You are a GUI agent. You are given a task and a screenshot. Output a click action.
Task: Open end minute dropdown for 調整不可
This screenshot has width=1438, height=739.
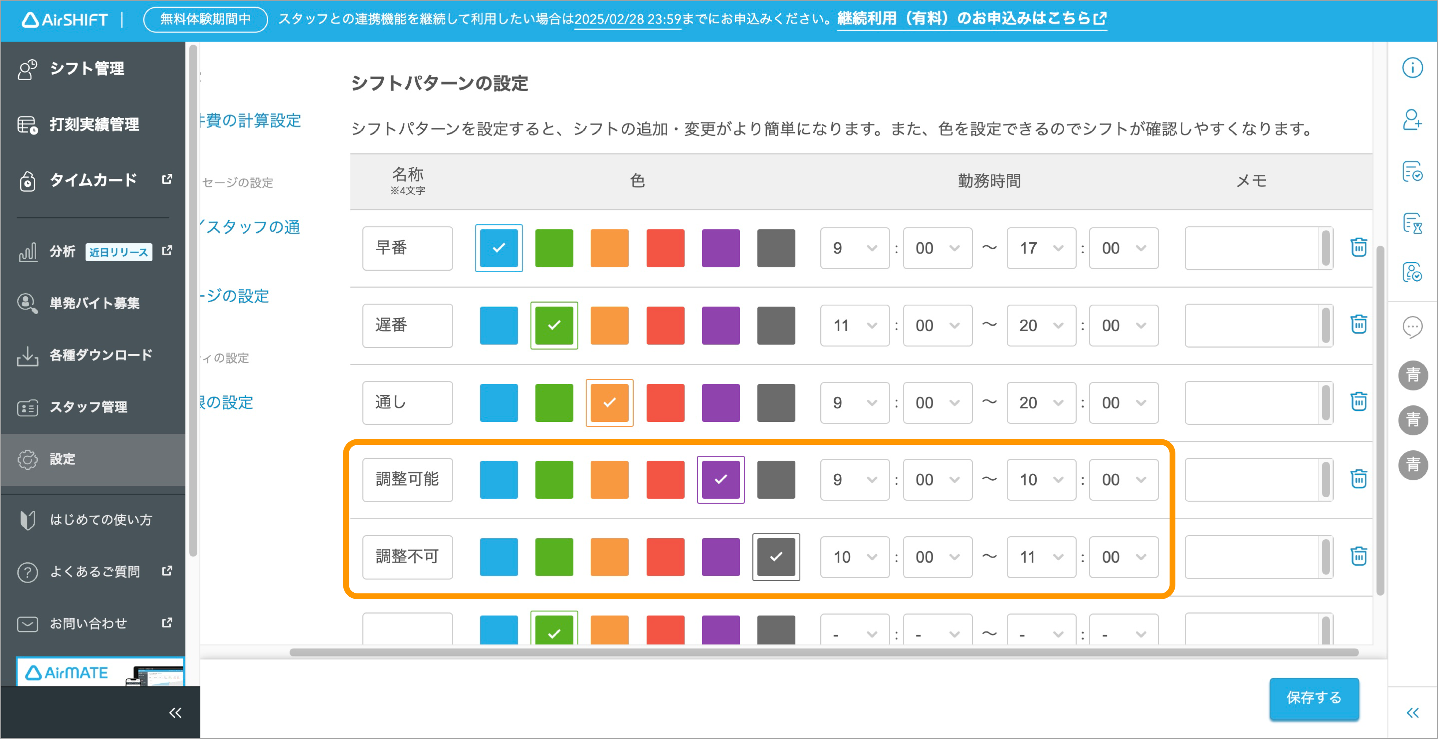[1124, 557]
